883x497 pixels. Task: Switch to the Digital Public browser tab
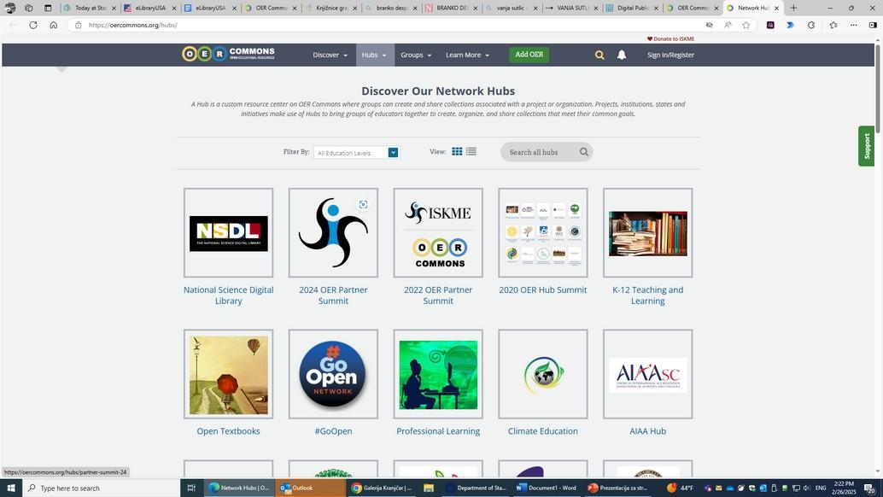(x=633, y=8)
